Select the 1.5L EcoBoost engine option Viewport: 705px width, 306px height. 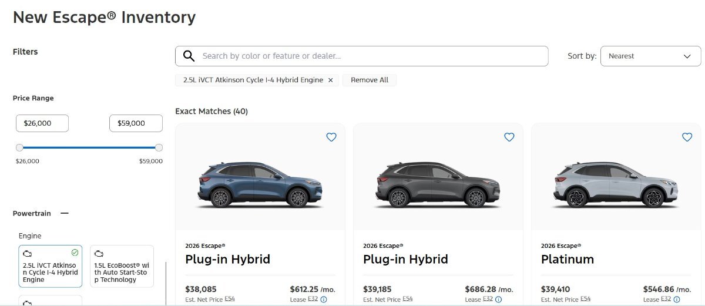pyautogui.click(x=122, y=266)
